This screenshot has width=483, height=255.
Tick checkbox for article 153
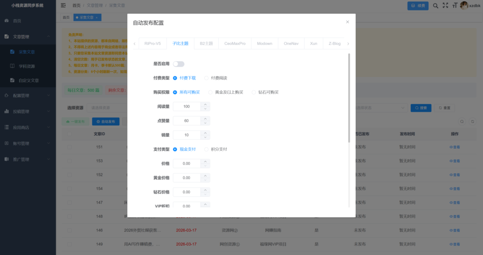70,161
